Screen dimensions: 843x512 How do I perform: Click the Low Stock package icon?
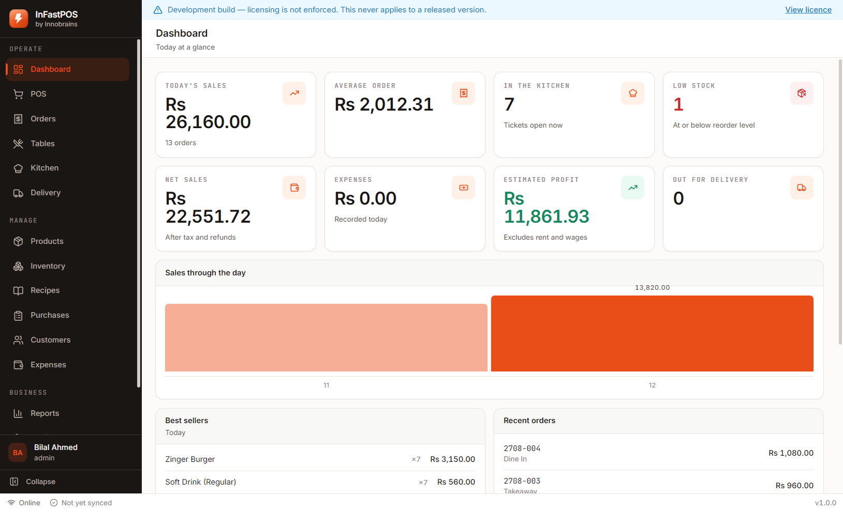(802, 94)
